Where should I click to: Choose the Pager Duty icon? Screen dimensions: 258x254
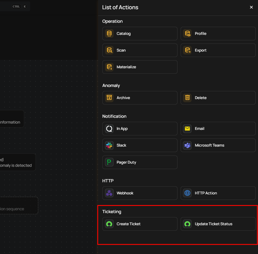click(x=109, y=162)
